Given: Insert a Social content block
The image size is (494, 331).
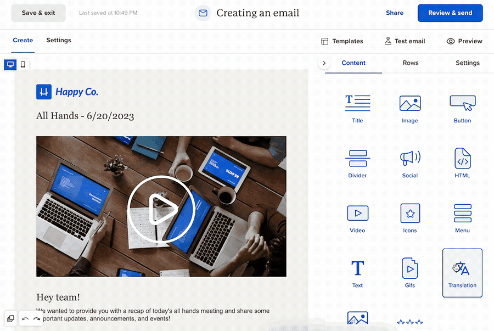Looking at the screenshot, I should pyautogui.click(x=410, y=164).
